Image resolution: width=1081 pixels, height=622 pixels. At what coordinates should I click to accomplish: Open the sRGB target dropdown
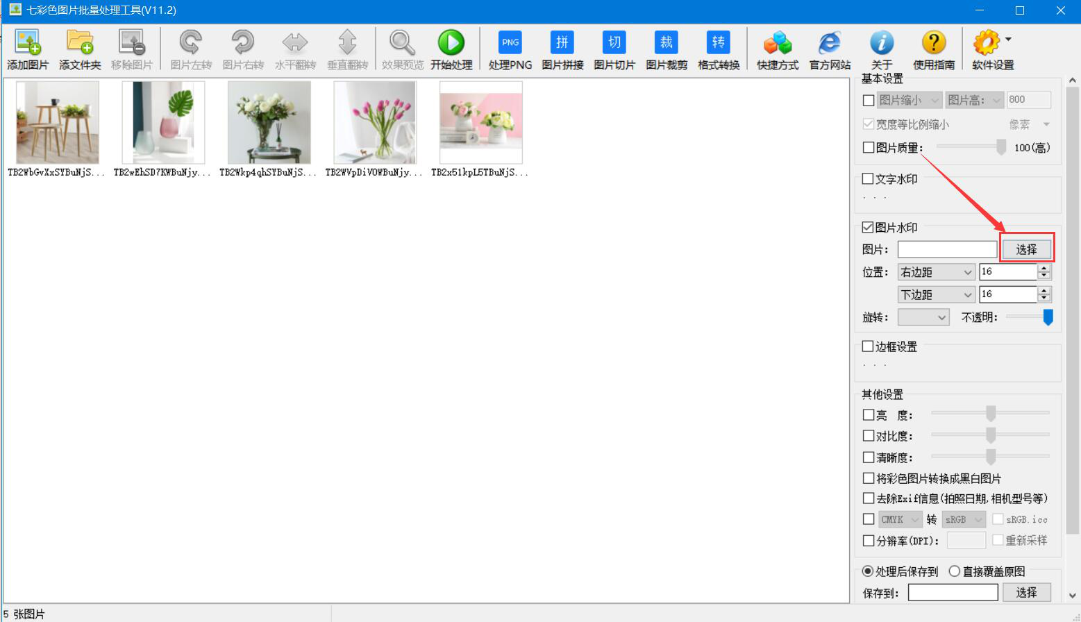point(964,519)
